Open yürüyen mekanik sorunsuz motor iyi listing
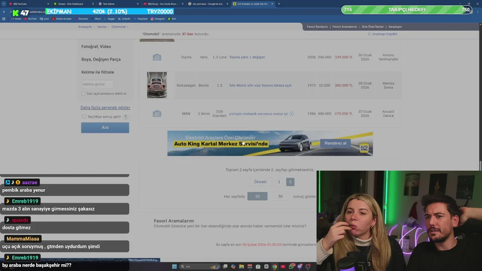The image size is (482, 271). [x=258, y=114]
